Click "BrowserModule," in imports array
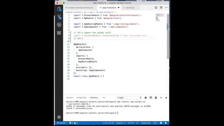This screenshot has width=224, height=126. pyautogui.click(x=86, y=59)
